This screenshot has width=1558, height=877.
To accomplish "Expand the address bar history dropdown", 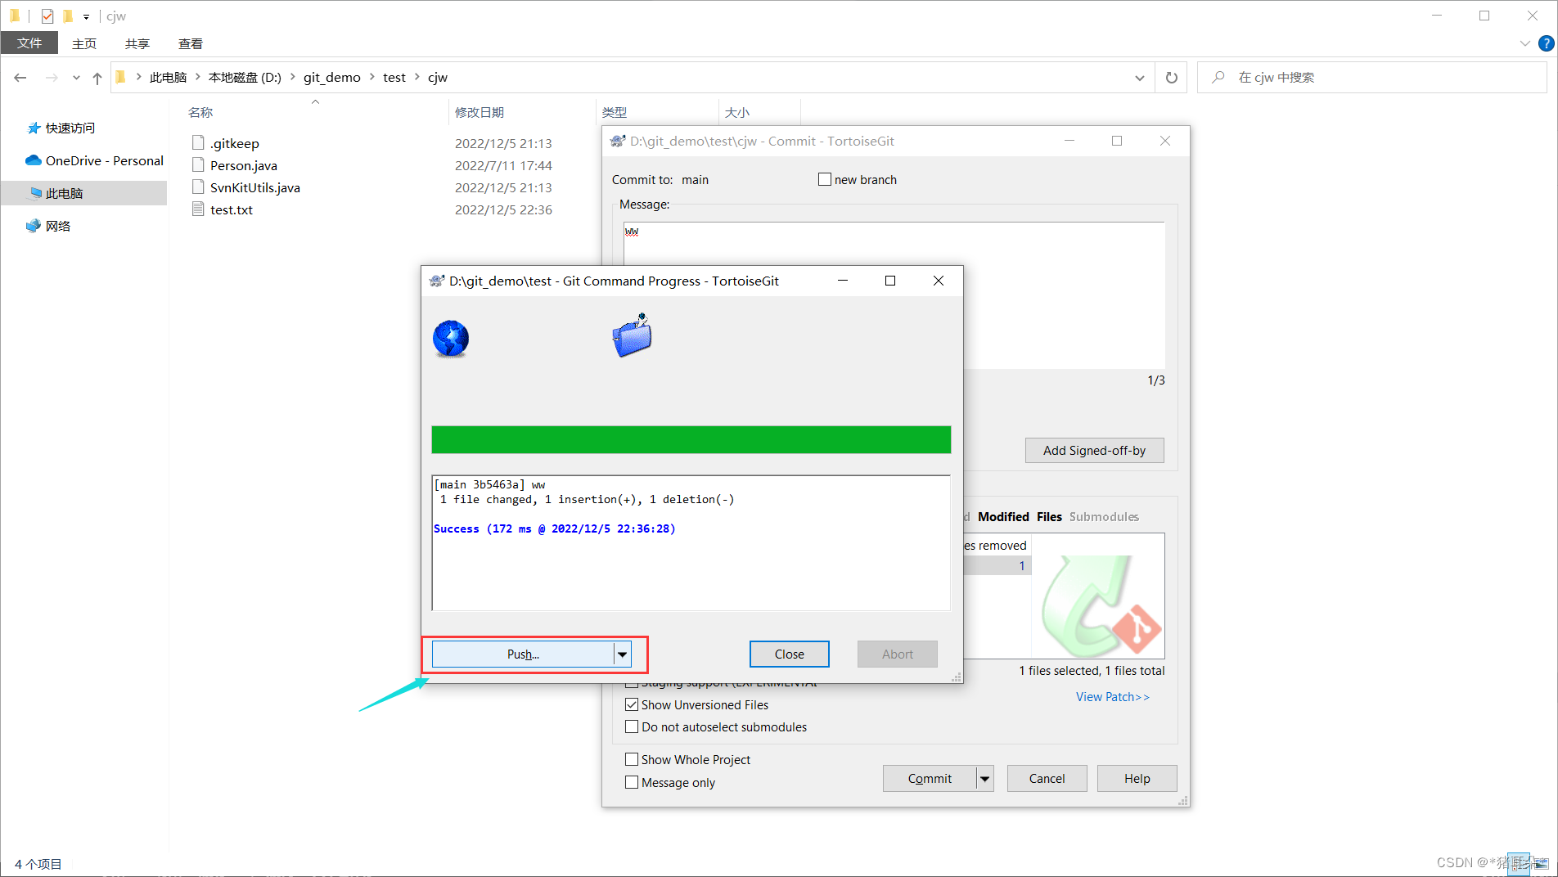I will (x=1139, y=77).
